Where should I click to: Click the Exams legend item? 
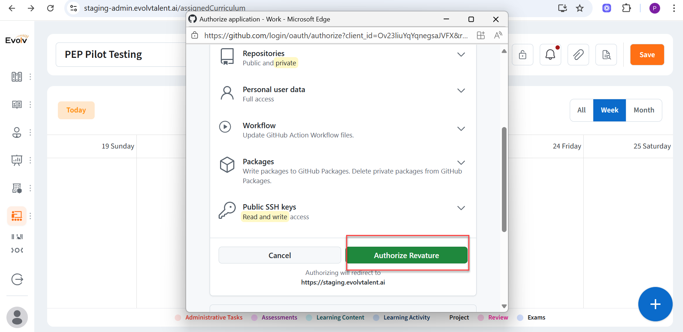[x=531, y=317]
